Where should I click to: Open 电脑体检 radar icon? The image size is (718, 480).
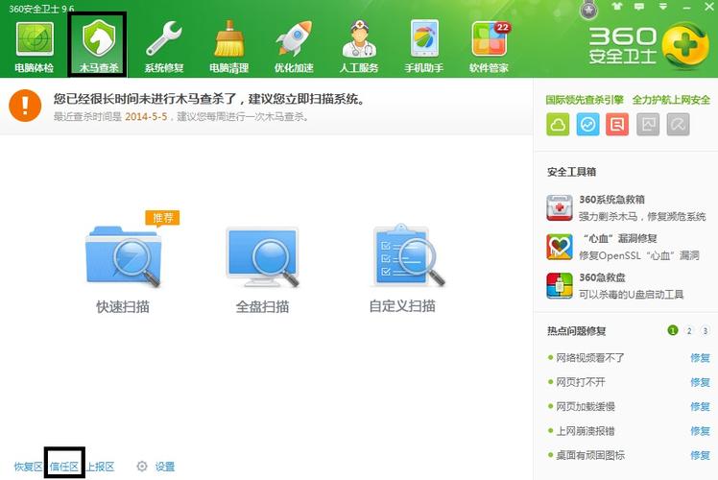35,38
